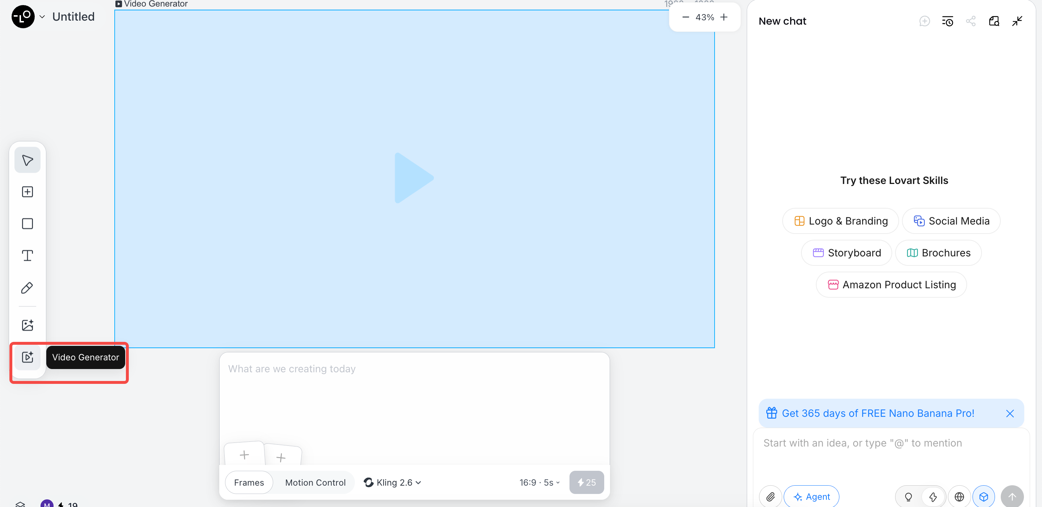Select the cursor selection tool

27,160
